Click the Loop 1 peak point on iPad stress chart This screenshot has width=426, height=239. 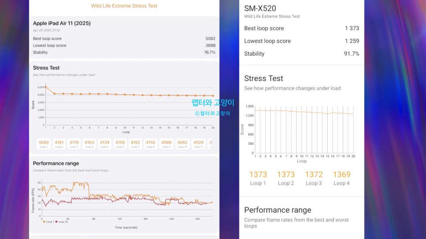point(46,87)
